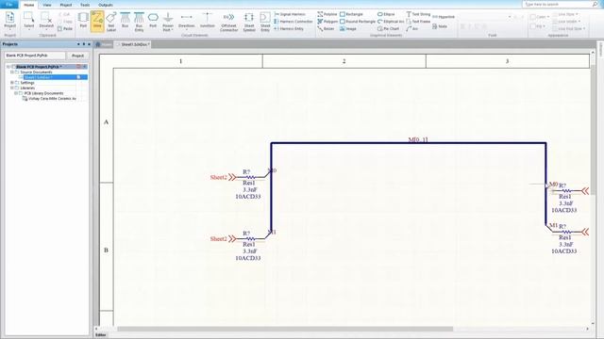Open the Line Style dropdown
The image size is (604, 339).
point(565,14)
